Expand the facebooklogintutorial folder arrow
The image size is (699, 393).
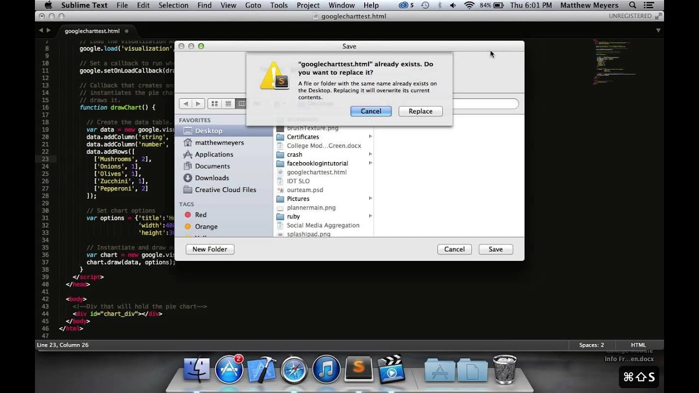[370, 163]
